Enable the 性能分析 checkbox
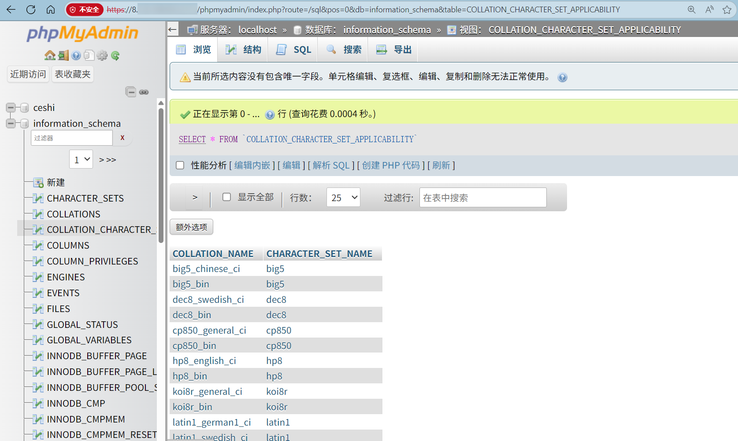 [x=180, y=165]
